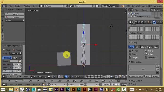Add a new scene with plus
Viewport: 164px width, 92px height.
click(x=94, y=6)
